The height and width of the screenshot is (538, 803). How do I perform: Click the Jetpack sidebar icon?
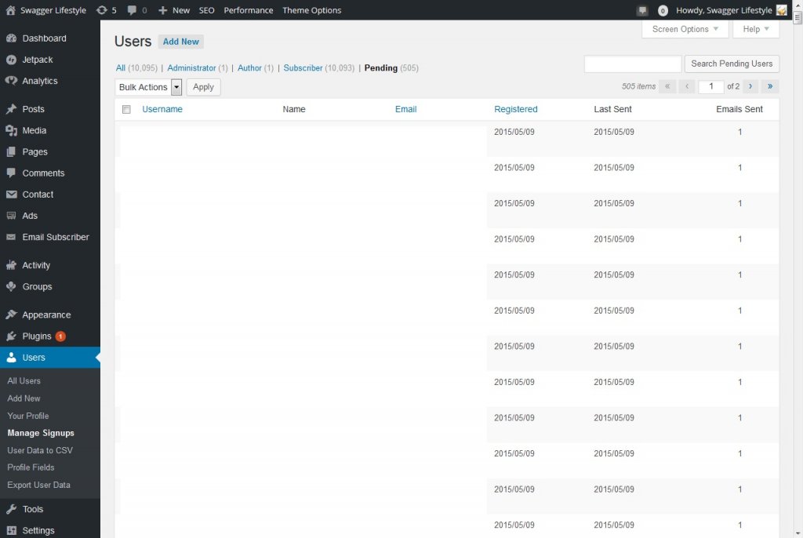pos(11,60)
